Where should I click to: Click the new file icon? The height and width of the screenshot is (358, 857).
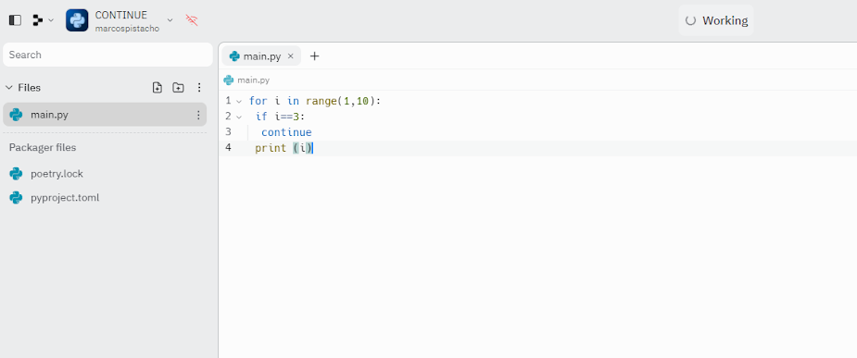click(x=158, y=87)
